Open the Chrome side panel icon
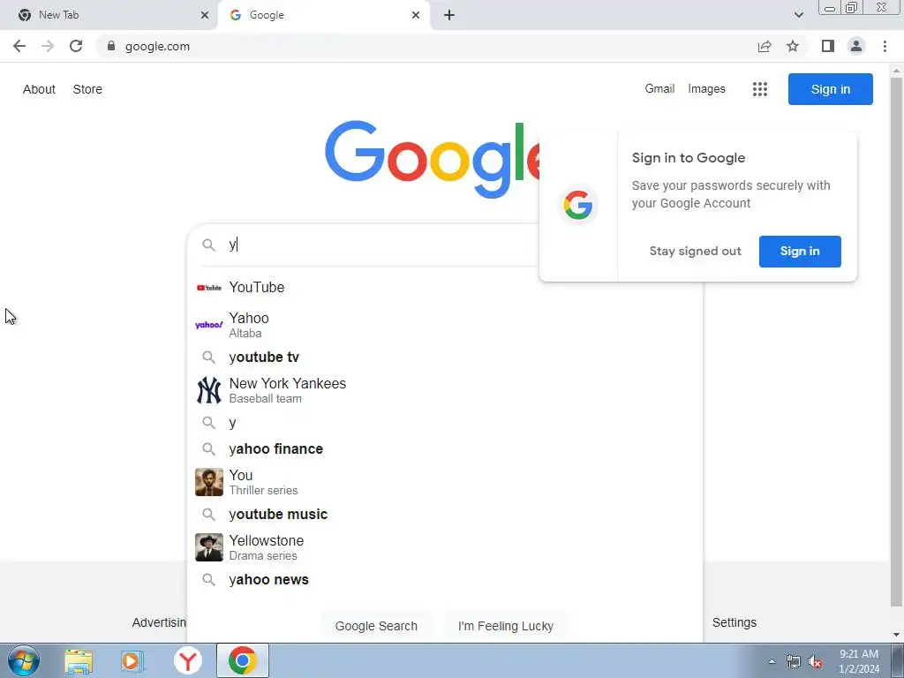904x678 pixels. point(828,46)
